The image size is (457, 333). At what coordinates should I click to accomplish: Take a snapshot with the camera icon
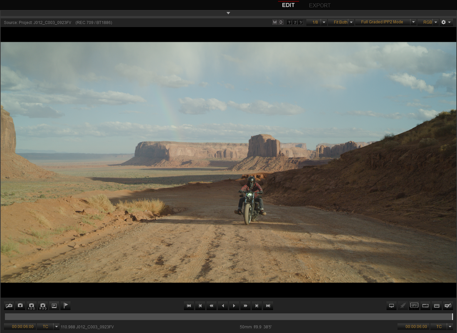click(x=20, y=306)
